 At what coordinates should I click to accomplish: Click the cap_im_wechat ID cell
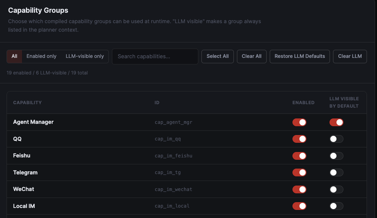(x=173, y=189)
